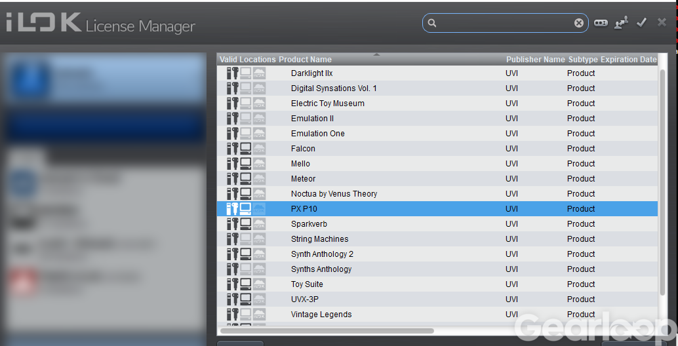
Task: Sort by Product Name column header
Action: point(306,60)
